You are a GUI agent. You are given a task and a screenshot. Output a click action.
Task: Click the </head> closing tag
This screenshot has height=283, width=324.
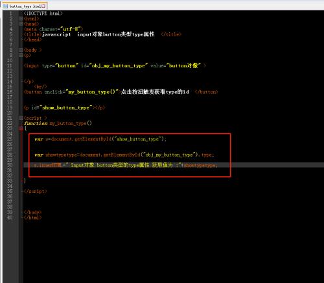click(32, 40)
